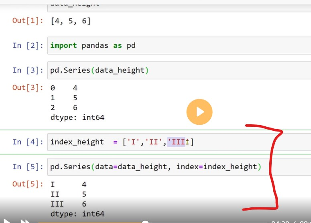Screen dimensions: 311x223
Task: Click the video progress slider handle
Action: (x=145, y=222)
